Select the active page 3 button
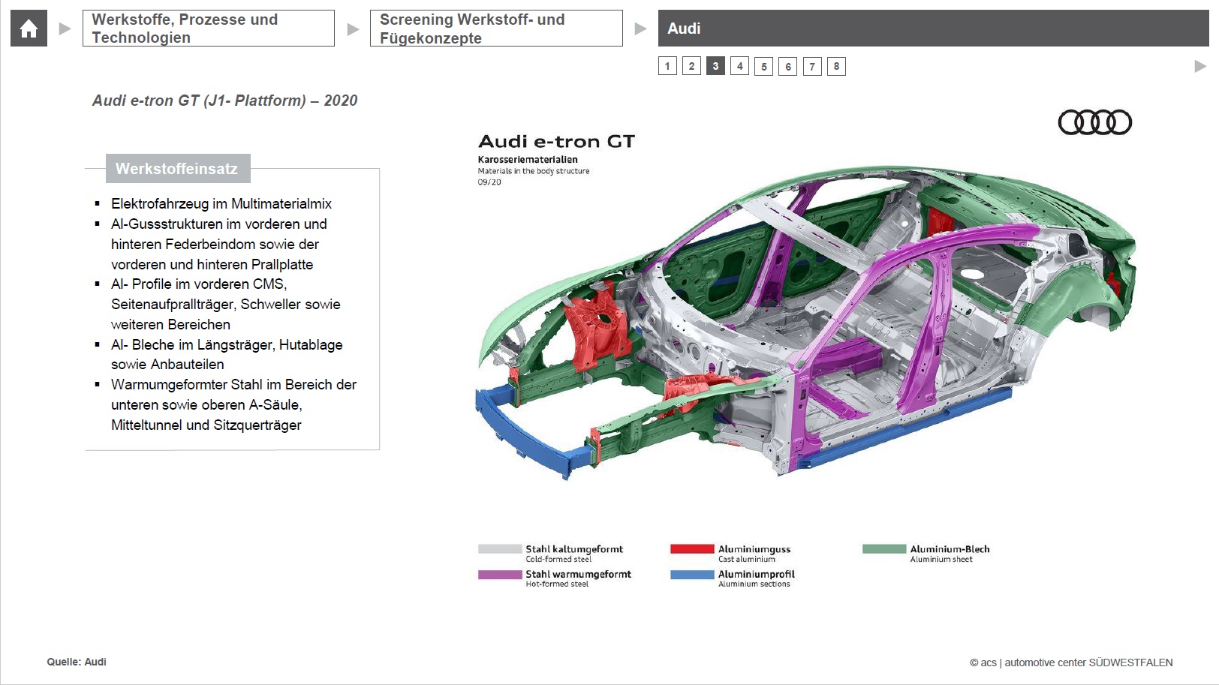This screenshot has height=685, width=1219. coord(715,66)
